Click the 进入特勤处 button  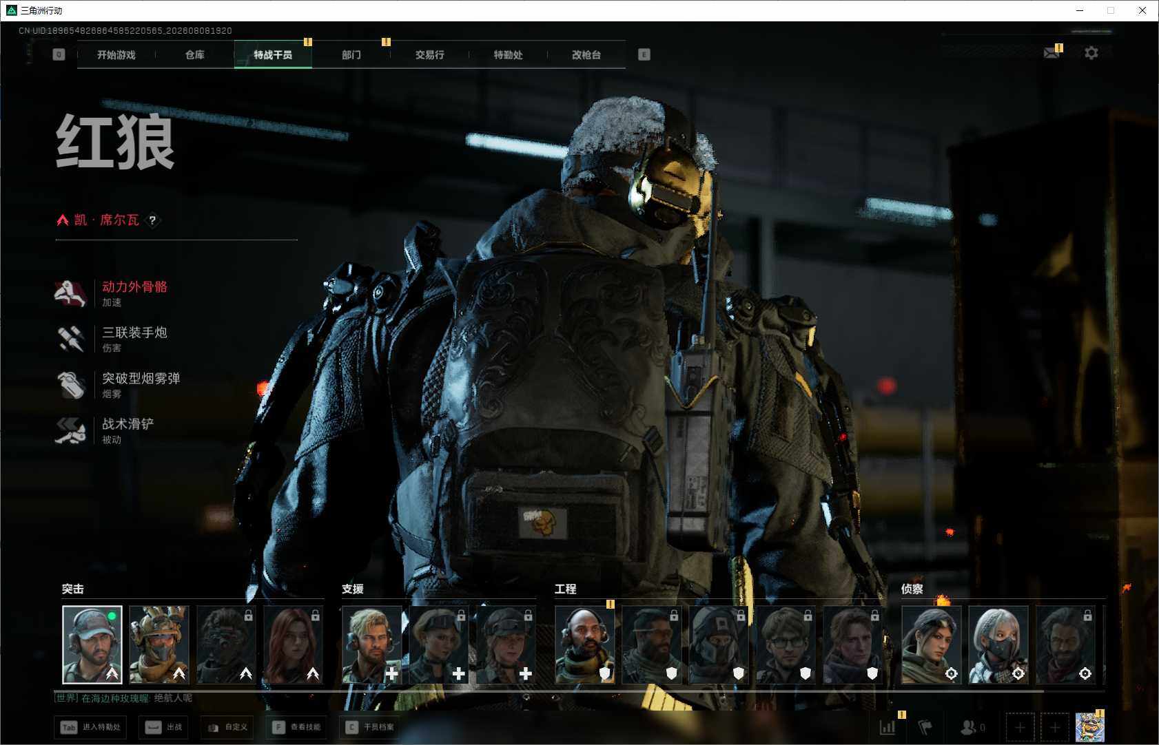(92, 727)
